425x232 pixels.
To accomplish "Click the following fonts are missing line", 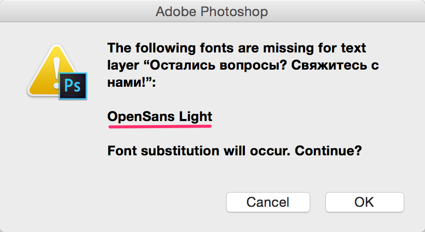I will coord(236,49).
